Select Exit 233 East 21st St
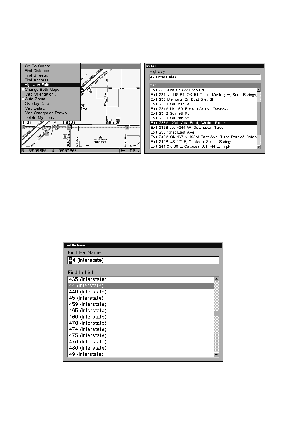The height and width of the screenshot is (445, 286). [x=203, y=104]
